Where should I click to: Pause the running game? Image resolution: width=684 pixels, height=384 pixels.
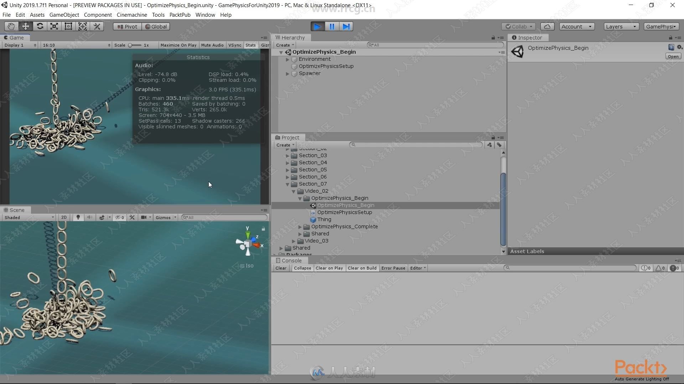[332, 26]
